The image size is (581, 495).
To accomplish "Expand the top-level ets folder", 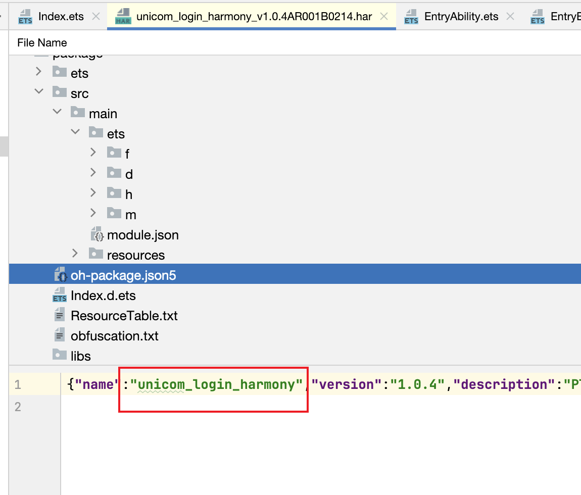I will click(x=38, y=72).
